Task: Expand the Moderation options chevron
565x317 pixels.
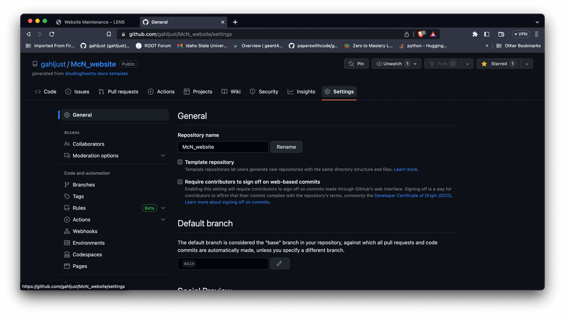Action: (x=163, y=156)
